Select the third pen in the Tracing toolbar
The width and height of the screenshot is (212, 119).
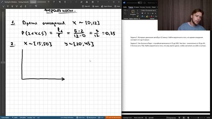pos(12,6)
